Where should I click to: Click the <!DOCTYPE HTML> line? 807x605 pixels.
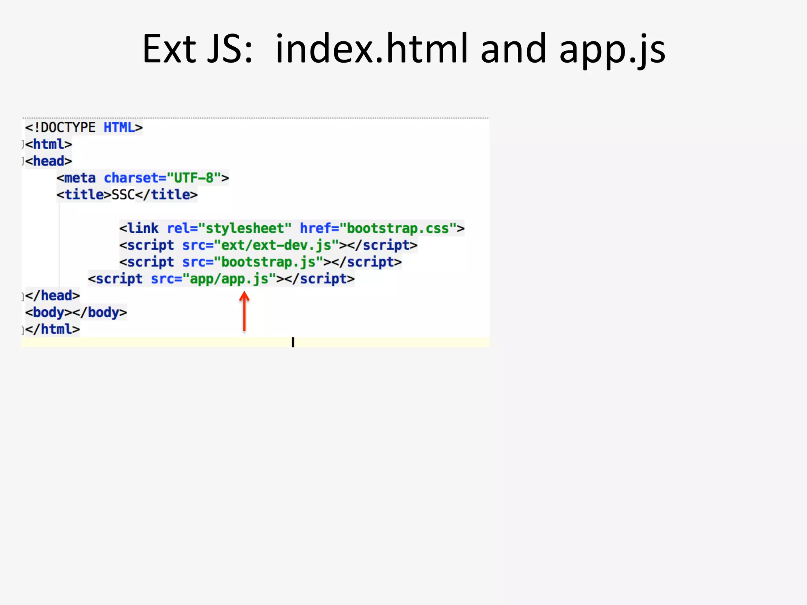pos(84,128)
